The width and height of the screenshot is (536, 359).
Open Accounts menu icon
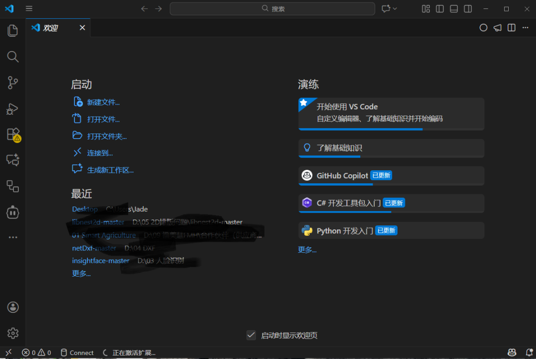pyautogui.click(x=12, y=307)
